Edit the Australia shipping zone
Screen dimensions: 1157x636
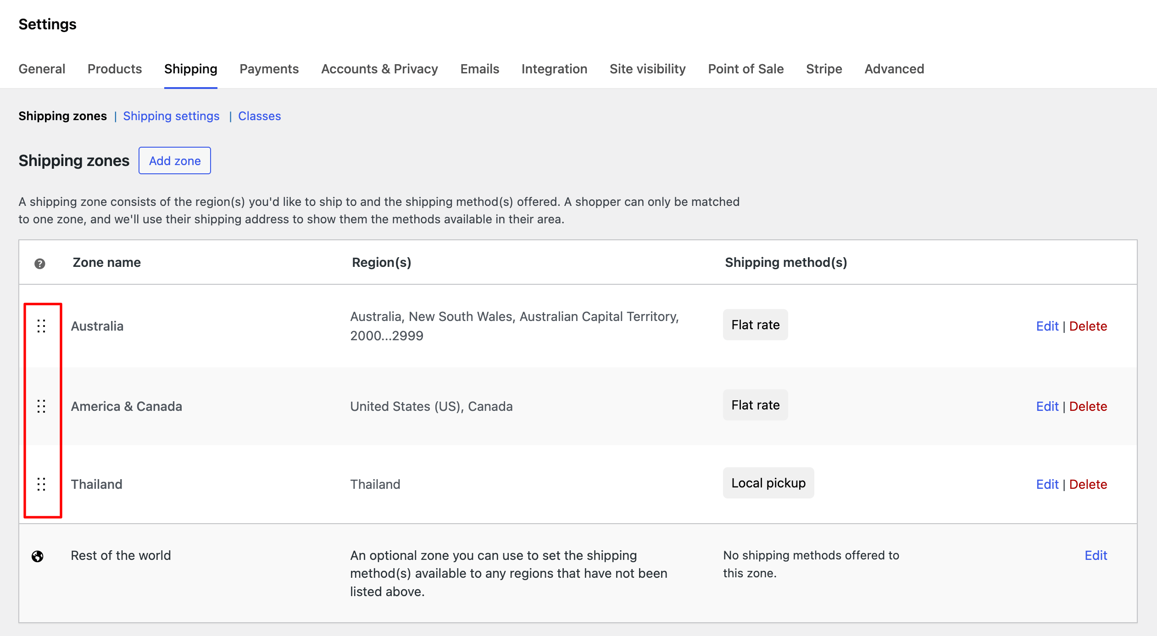[1047, 326]
